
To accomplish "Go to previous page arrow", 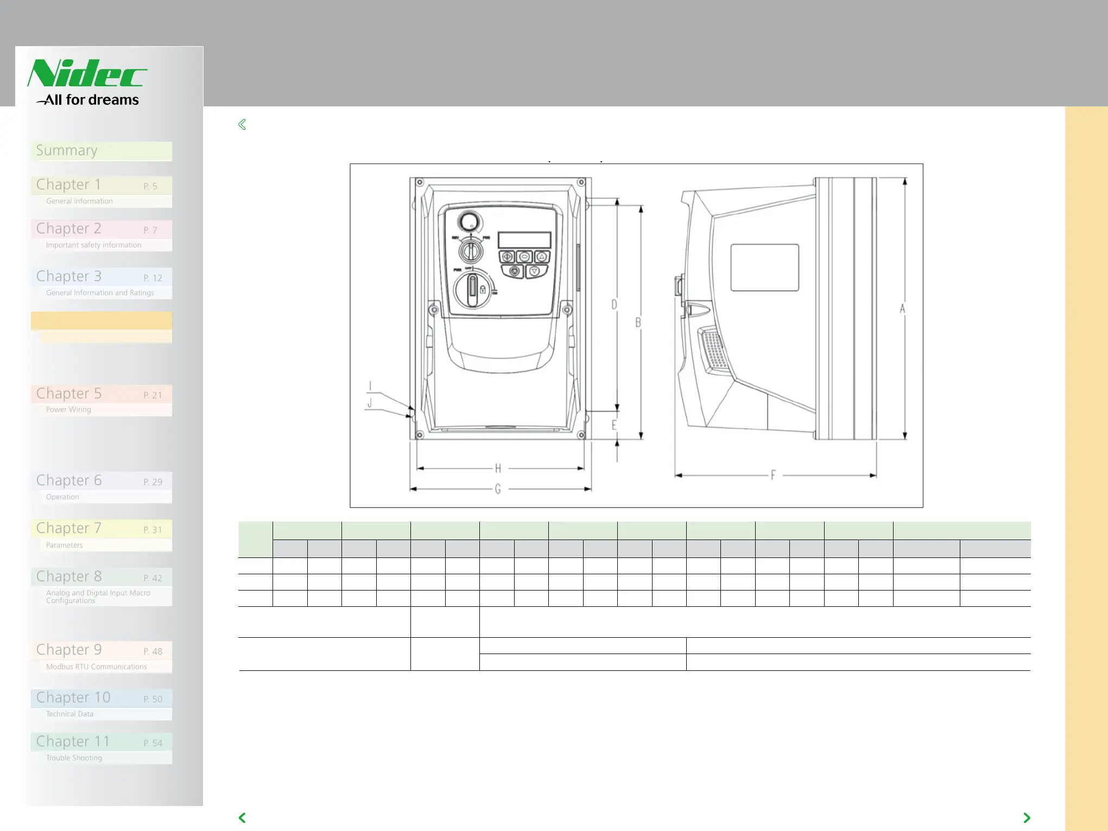I will pyautogui.click(x=242, y=817).
